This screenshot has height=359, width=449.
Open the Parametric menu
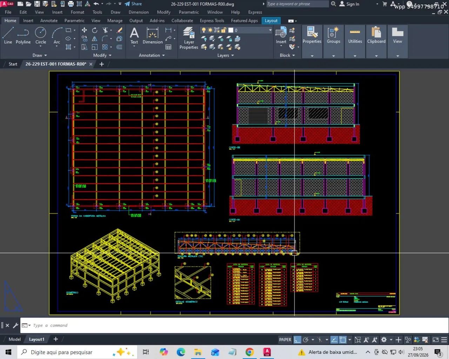[189, 12]
